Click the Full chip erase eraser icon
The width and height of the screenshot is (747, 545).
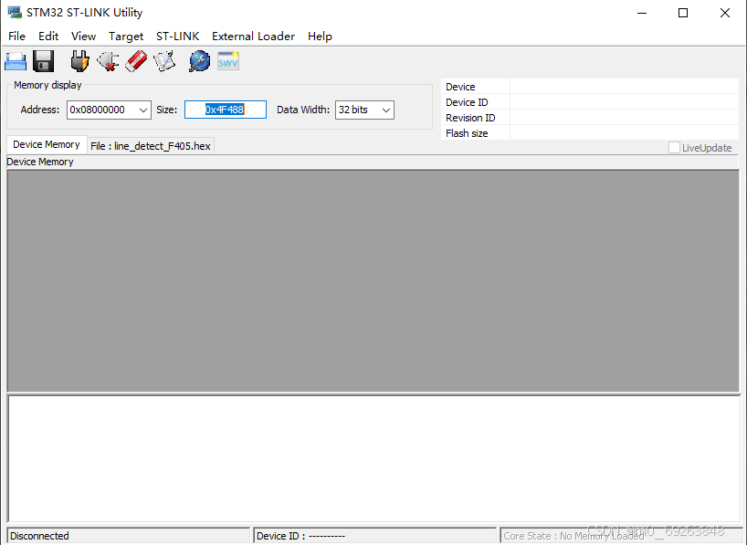click(x=136, y=61)
